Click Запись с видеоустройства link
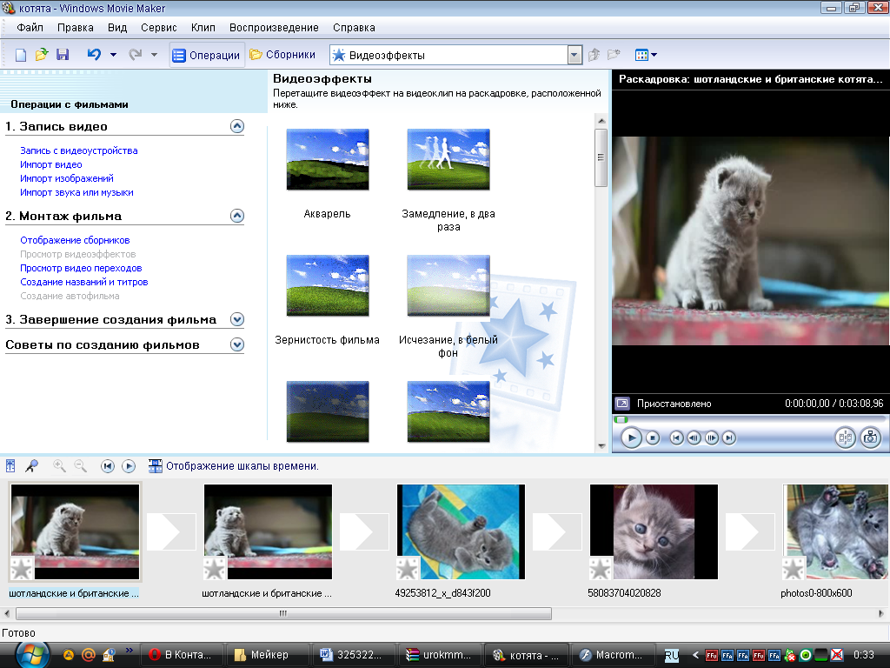The height and width of the screenshot is (668, 890). (79, 150)
